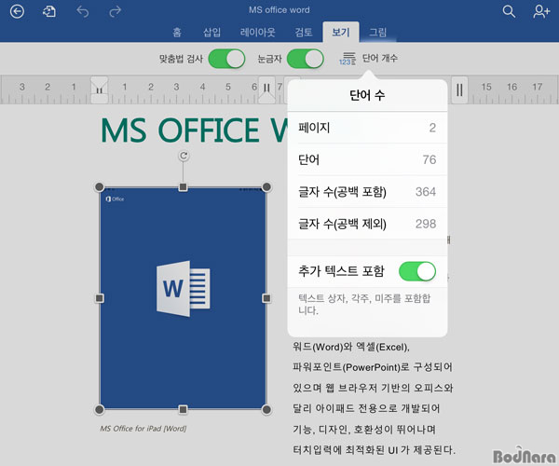
Task: Click the 단어 개수 word count icon
Action: 348,59
